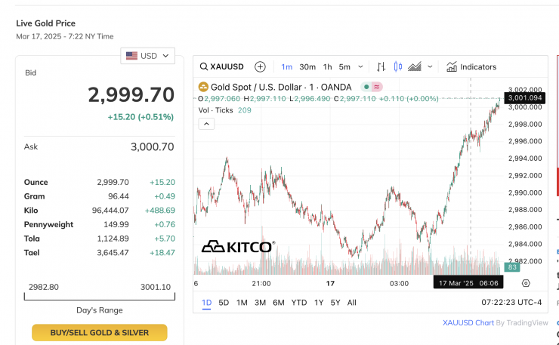Click the Kitco logo on chart
Screen dimensions: 559x345
238,246
